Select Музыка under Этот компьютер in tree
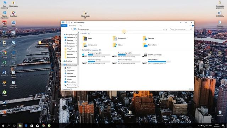This screenshot has height=128, width=227. (68, 79)
